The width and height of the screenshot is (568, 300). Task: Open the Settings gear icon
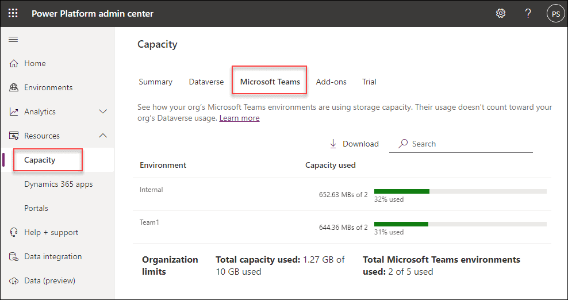pos(501,13)
